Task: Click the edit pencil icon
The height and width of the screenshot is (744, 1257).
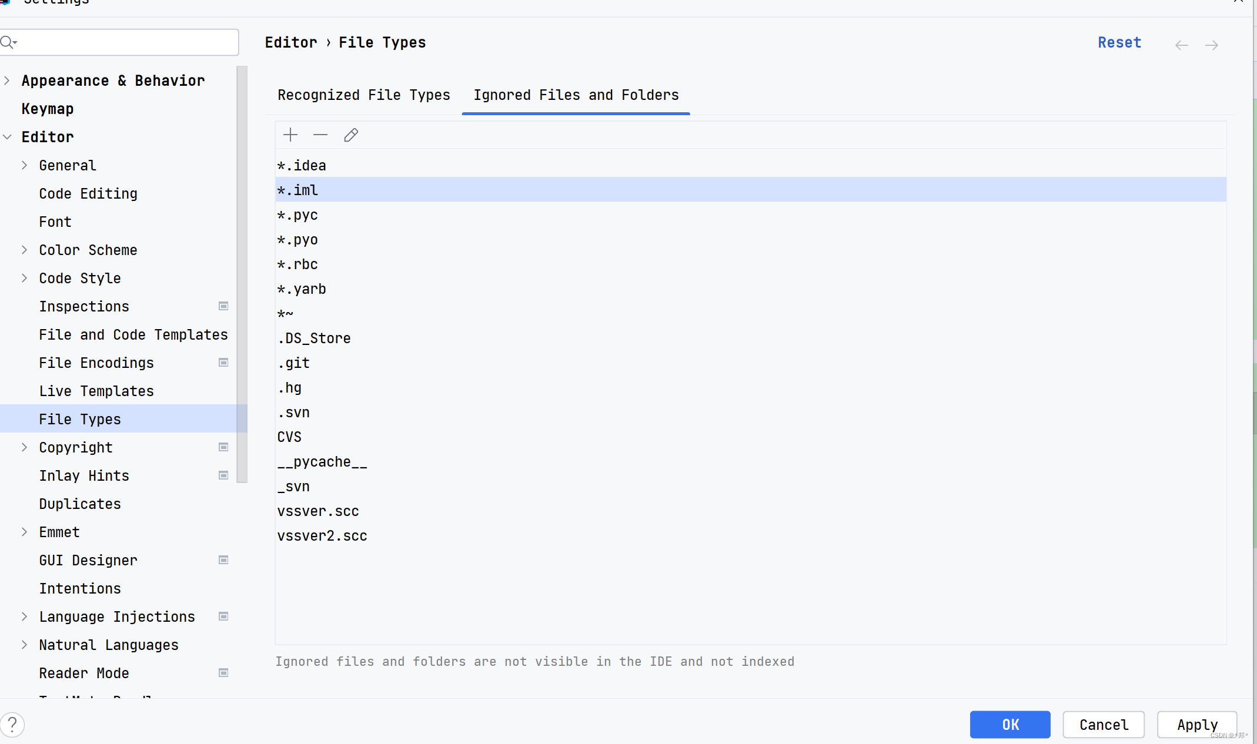Action: click(x=351, y=135)
